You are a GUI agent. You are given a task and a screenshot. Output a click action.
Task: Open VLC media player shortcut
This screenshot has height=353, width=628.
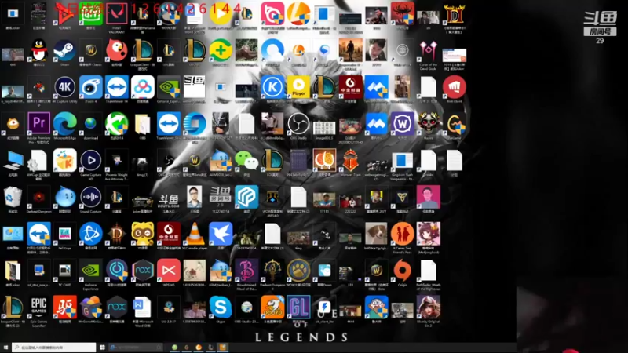195,234
